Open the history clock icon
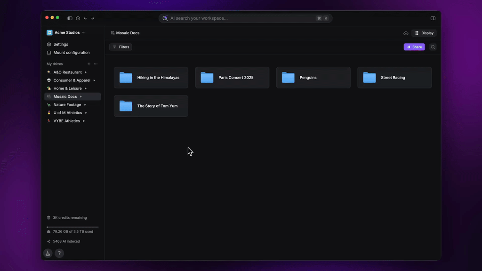The height and width of the screenshot is (271, 482). 78,18
